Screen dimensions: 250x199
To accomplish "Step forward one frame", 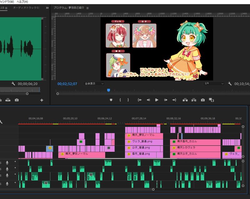I will pyautogui.click(x=166, y=100).
